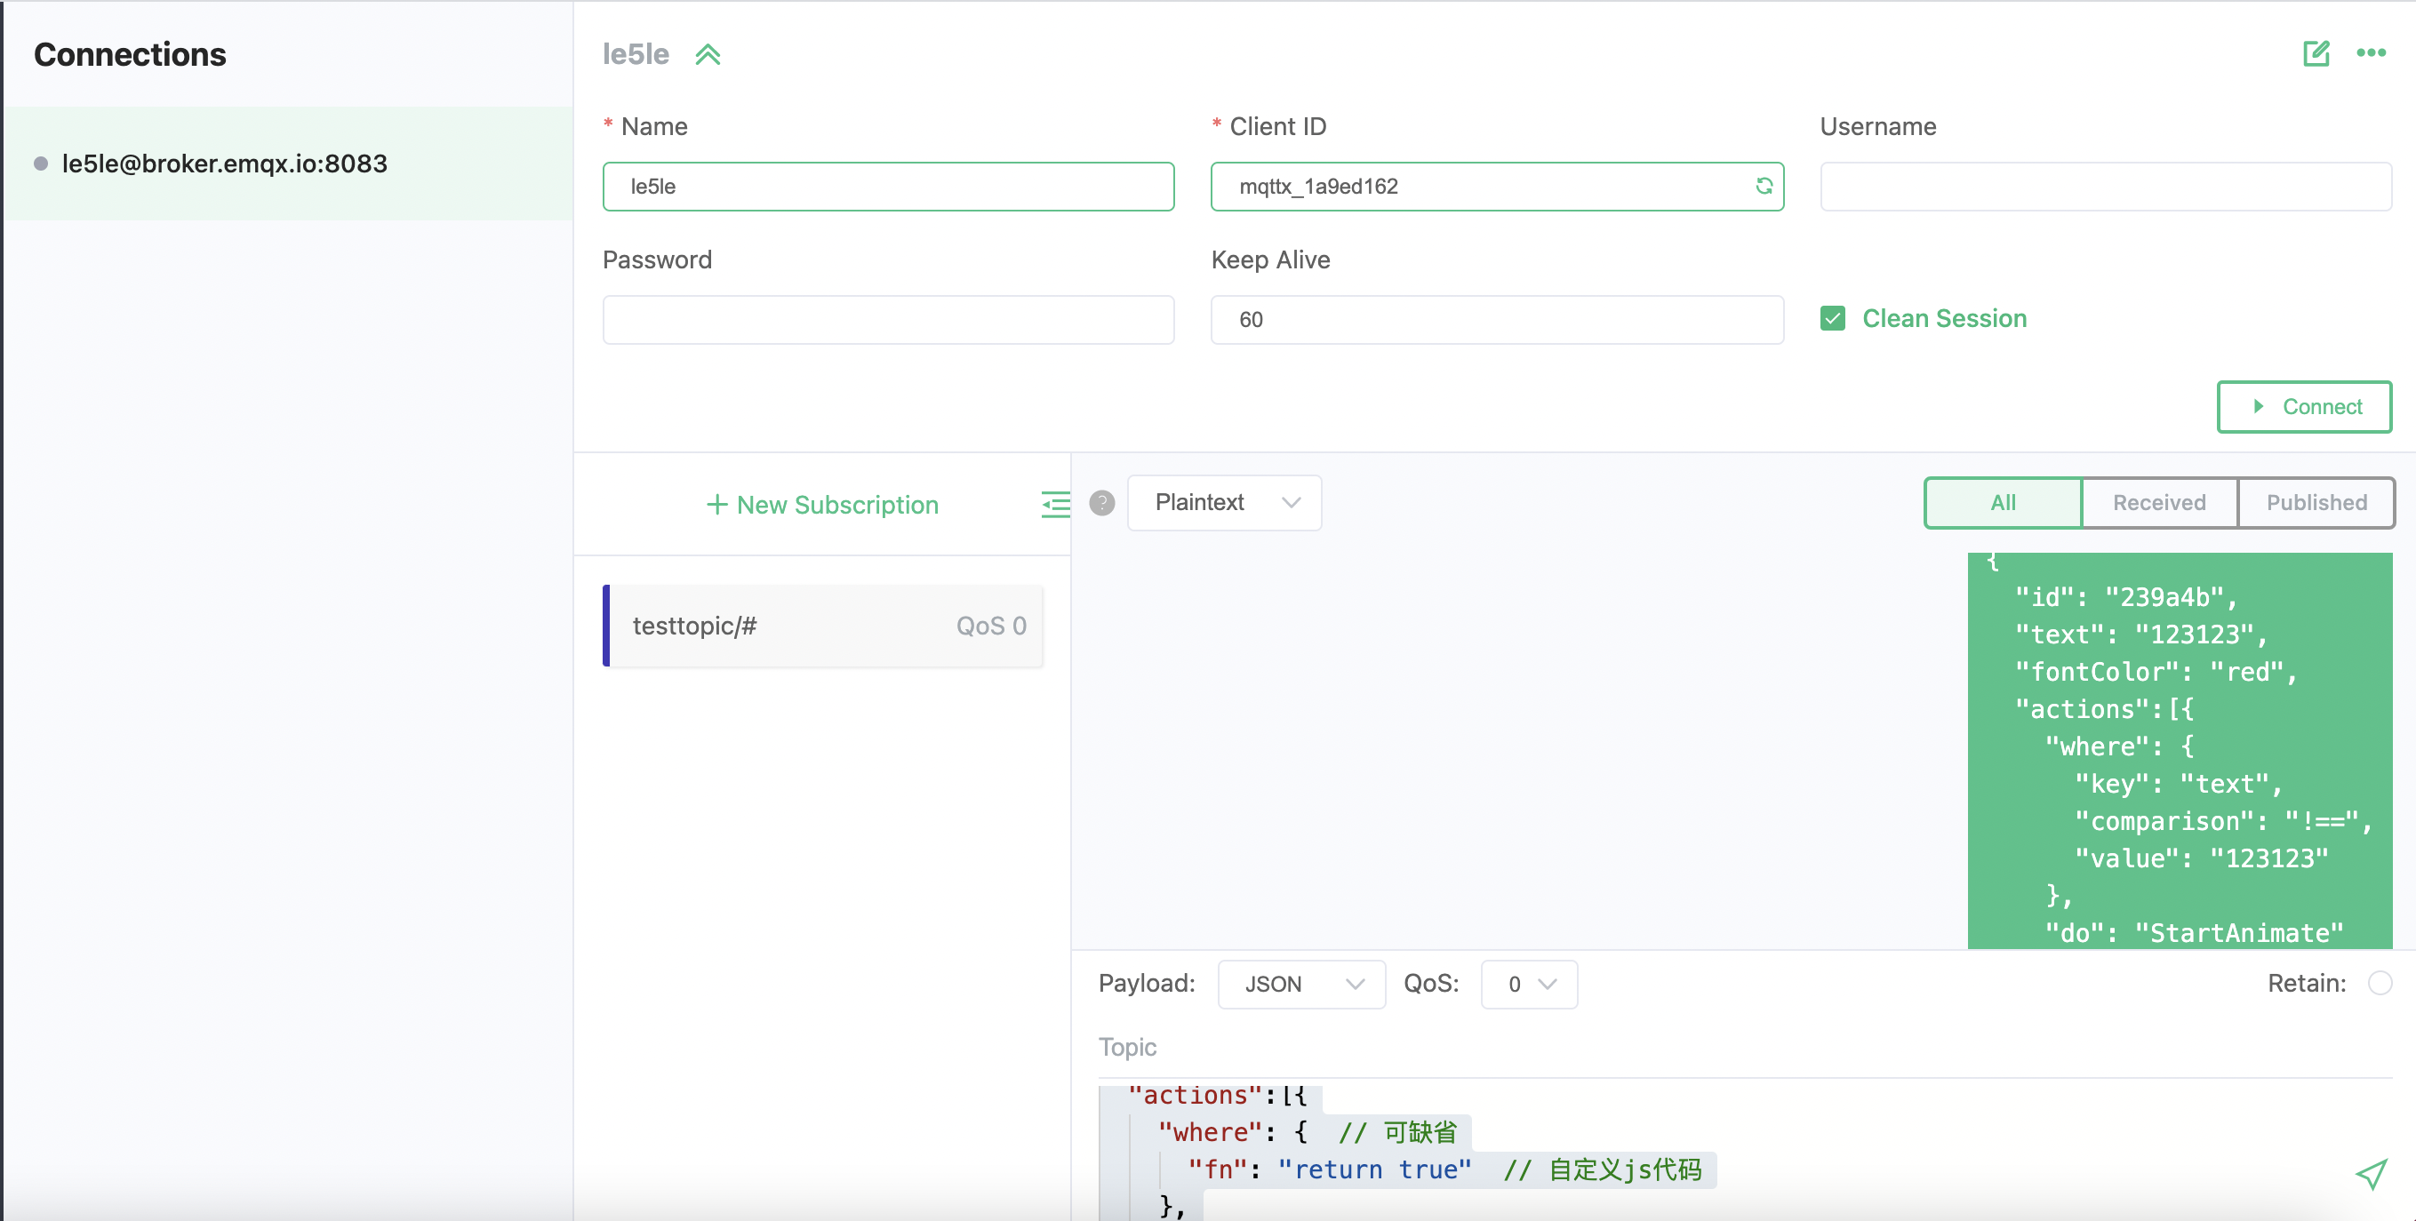This screenshot has width=2416, height=1221.
Task: Click the edit connection icon
Action: 2316,53
